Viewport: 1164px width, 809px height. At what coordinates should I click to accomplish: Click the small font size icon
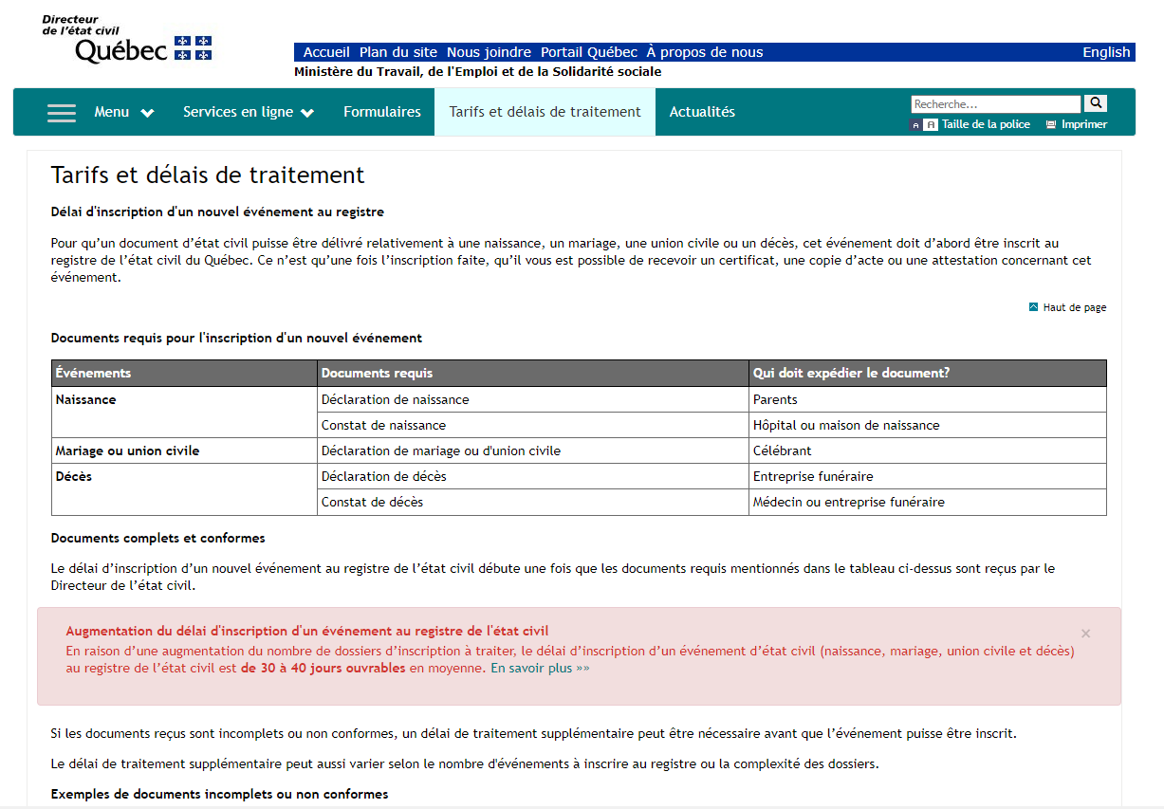point(915,125)
